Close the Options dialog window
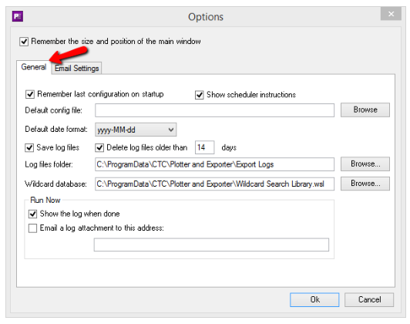The width and height of the screenshot is (410, 324). coord(391,14)
